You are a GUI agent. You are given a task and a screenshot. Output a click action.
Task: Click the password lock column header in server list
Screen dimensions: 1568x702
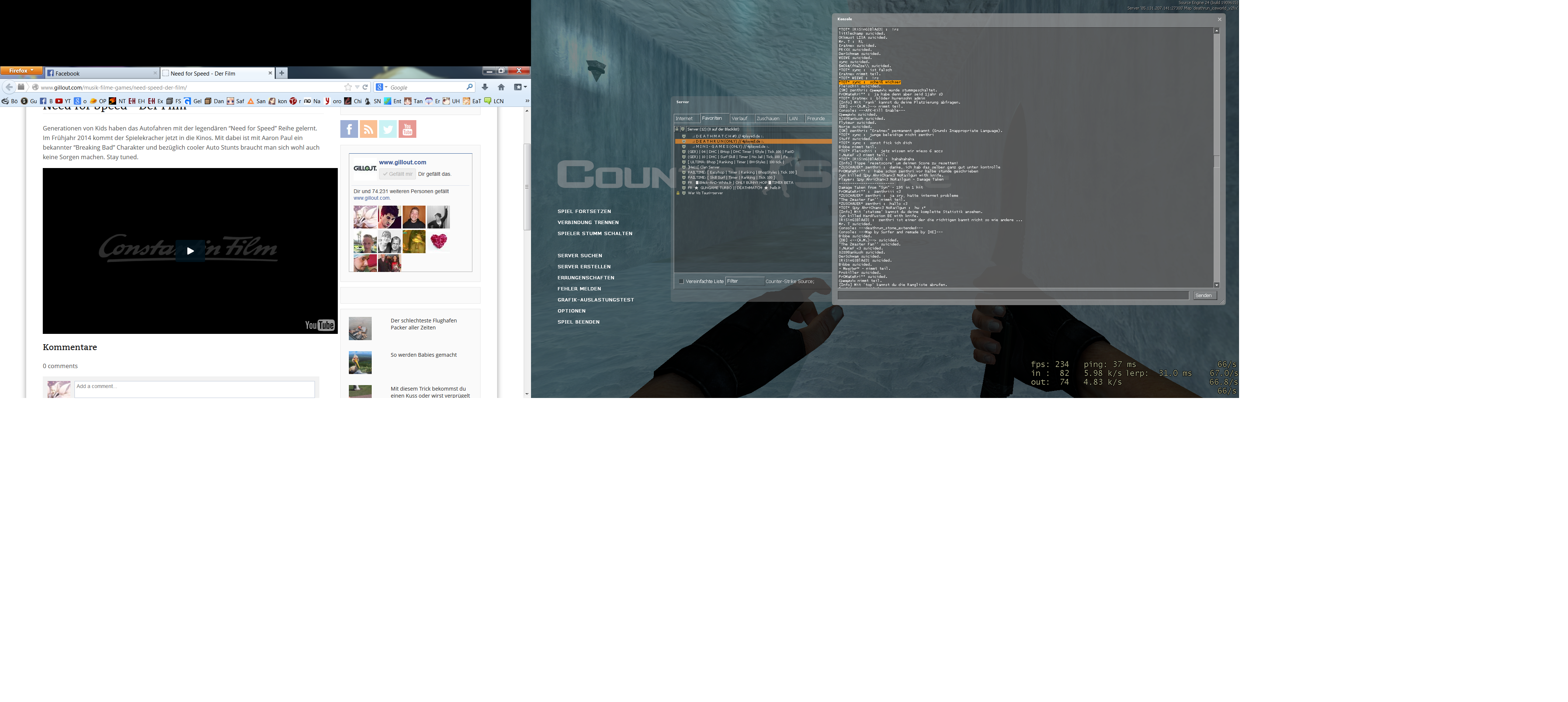point(677,129)
